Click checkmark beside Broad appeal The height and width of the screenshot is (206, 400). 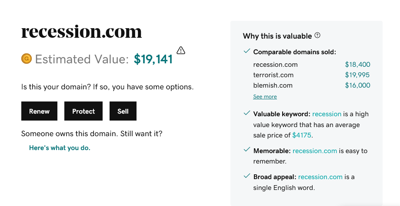click(247, 176)
